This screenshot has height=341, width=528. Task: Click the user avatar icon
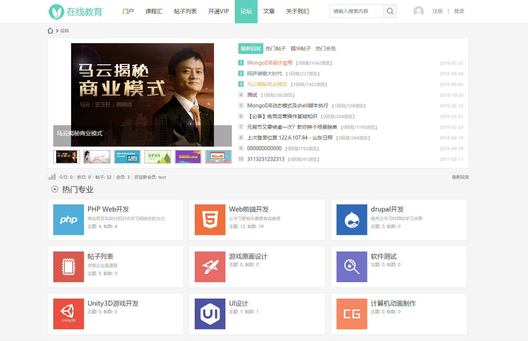coord(418,11)
